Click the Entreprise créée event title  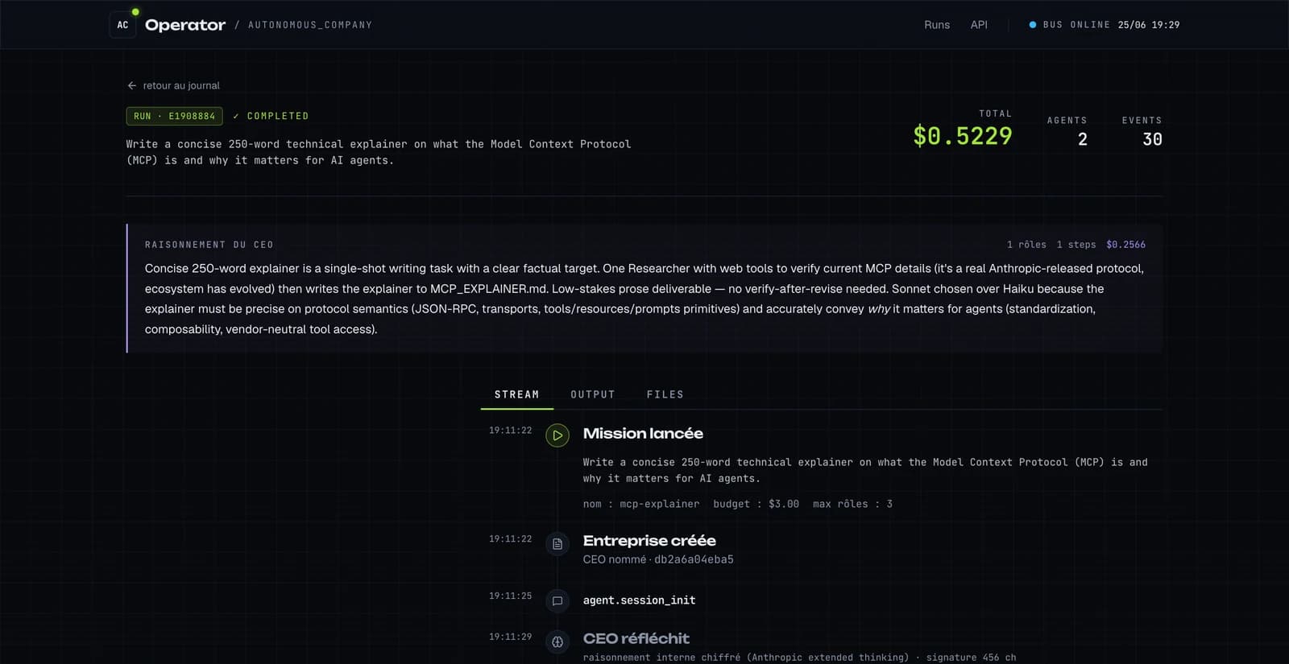coord(649,541)
